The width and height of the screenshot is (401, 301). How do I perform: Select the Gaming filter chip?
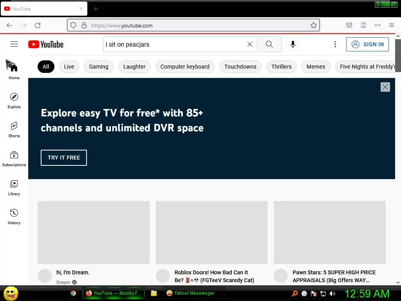[98, 67]
